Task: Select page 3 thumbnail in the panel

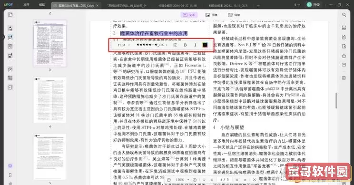Action: [x=50, y=43]
